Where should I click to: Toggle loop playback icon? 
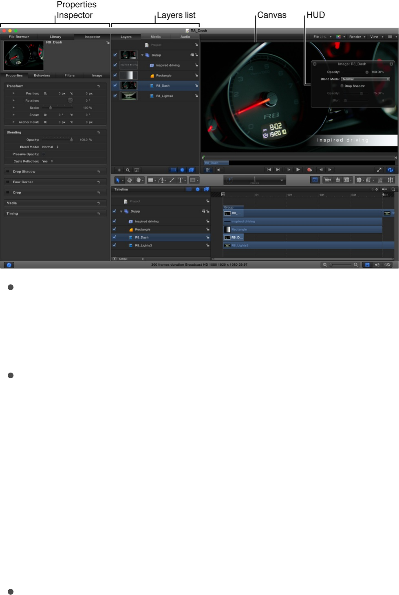(x=390, y=170)
